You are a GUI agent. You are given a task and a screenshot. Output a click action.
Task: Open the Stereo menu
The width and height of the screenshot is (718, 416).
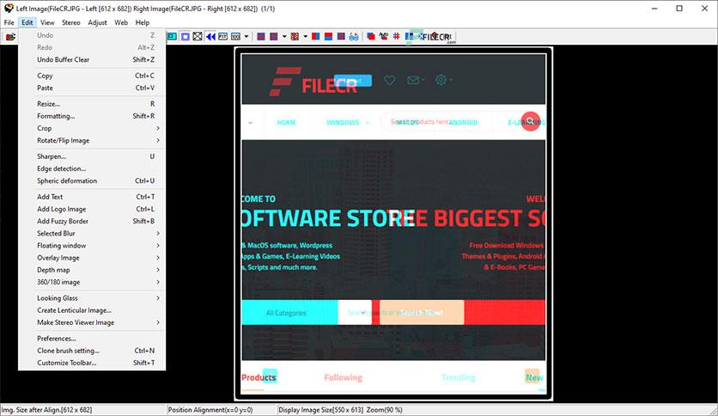71,22
